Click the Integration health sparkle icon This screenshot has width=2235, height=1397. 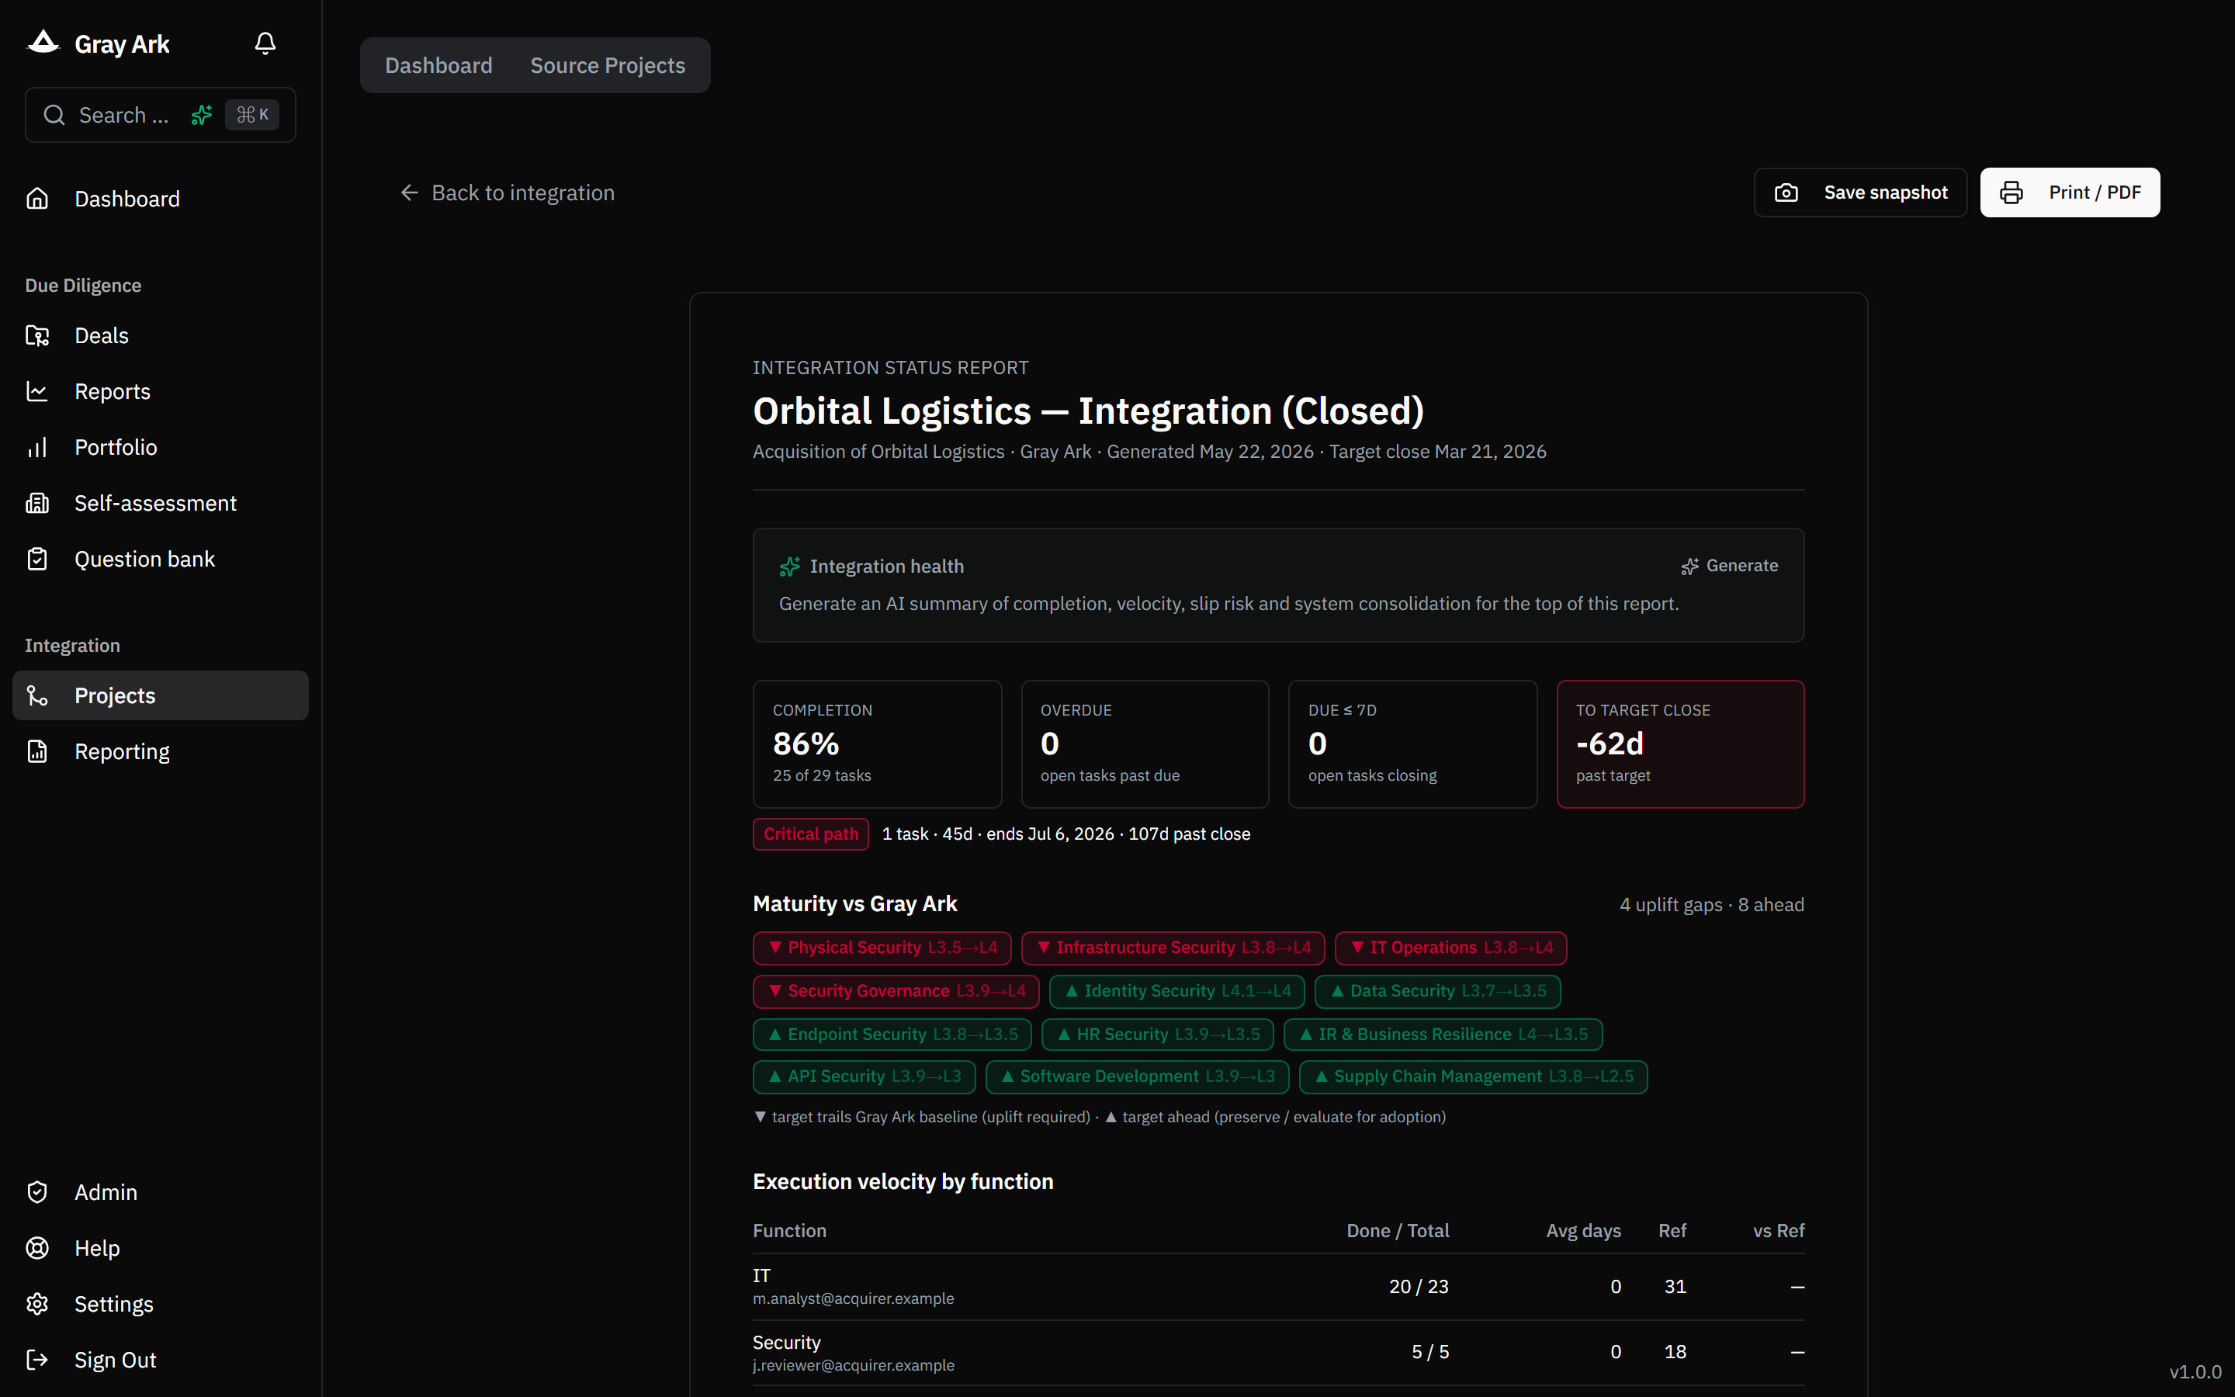pos(790,567)
